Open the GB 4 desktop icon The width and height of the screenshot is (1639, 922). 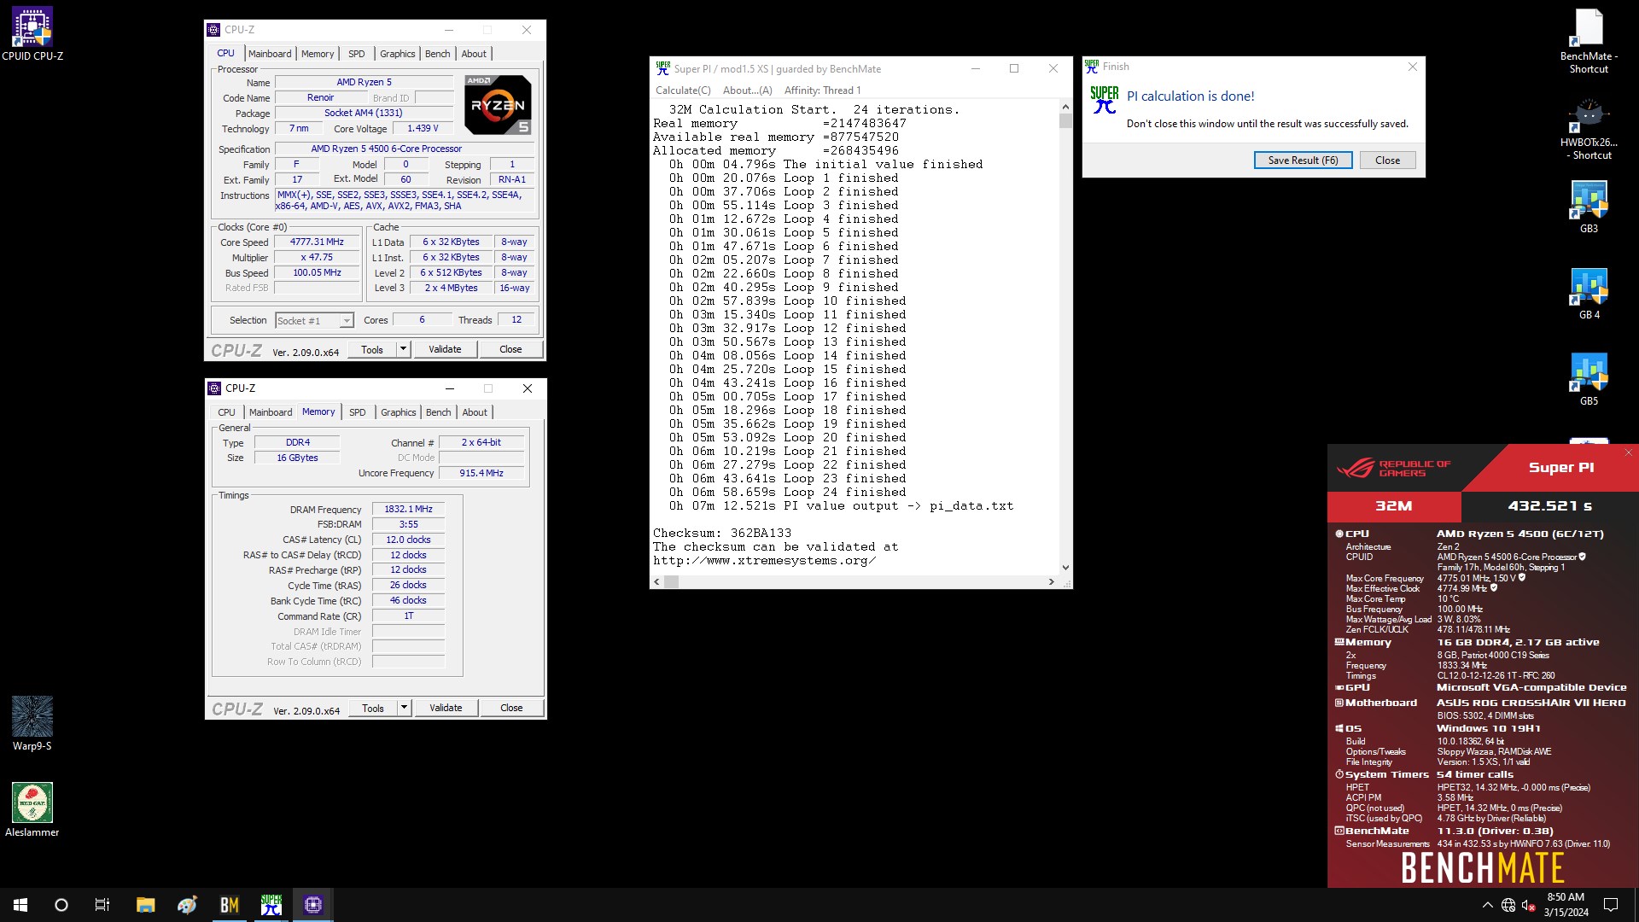(1589, 294)
